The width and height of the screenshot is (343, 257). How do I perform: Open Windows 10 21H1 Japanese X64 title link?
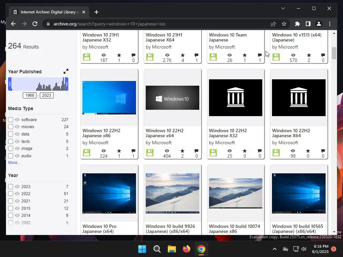click(164, 37)
